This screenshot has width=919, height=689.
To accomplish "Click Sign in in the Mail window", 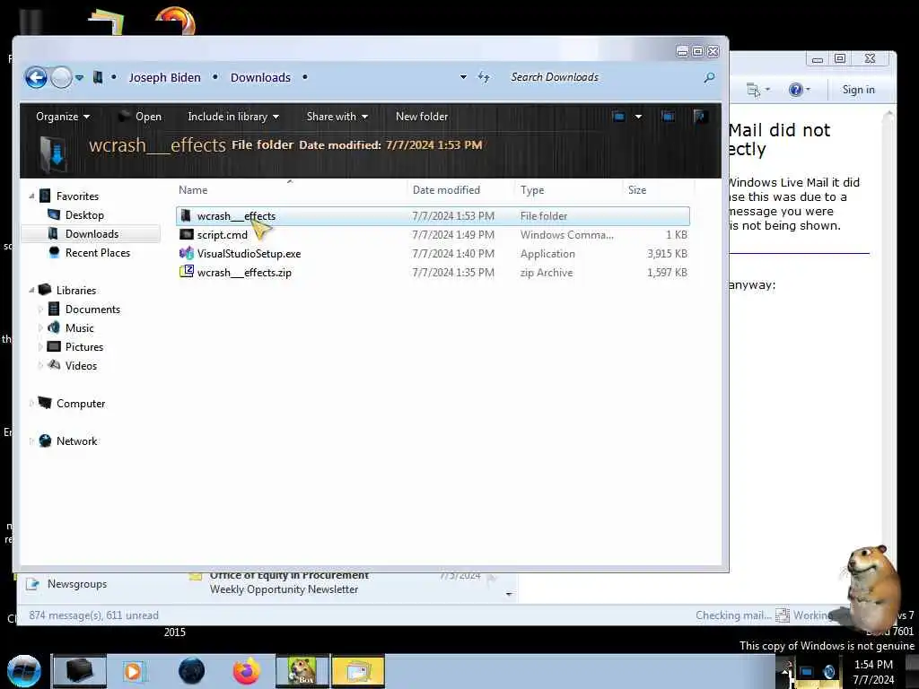I will (858, 90).
